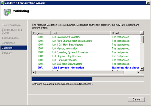
Task: Click the Progress column header
Action: [41, 33]
